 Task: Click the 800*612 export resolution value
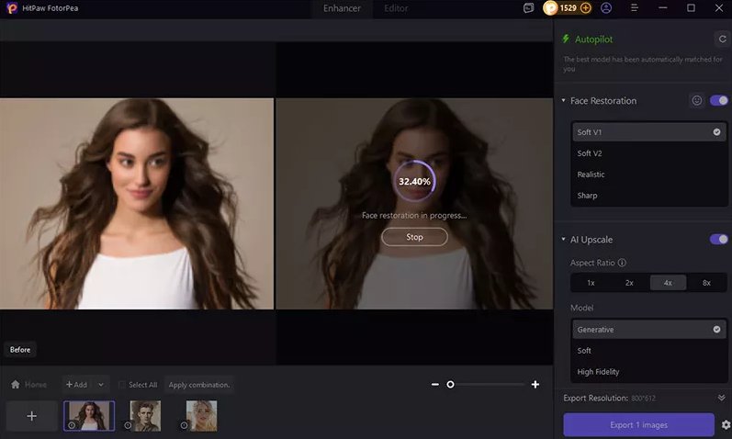point(643,398)
